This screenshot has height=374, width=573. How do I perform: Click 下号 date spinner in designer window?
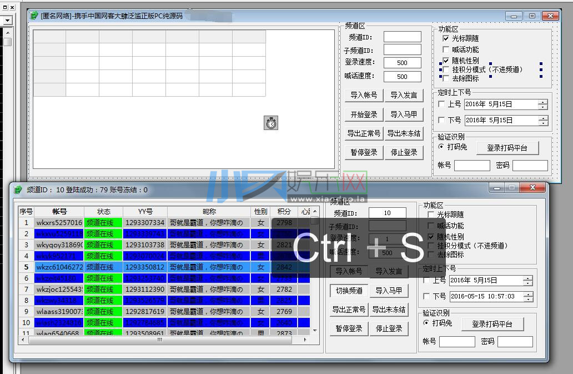[544, 120]
